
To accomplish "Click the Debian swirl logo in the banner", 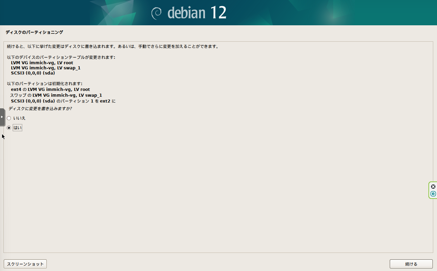I will tap(156, 13).
